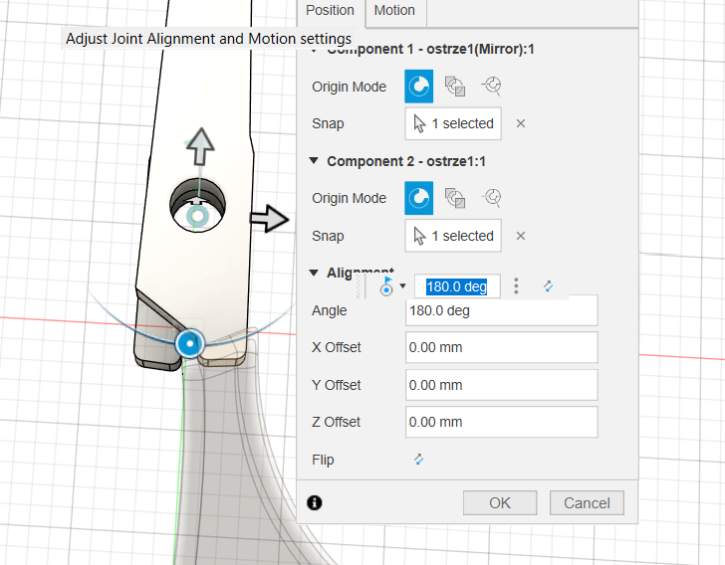
Task: Switch to the Motion tab
Action: tap(394, 11)
